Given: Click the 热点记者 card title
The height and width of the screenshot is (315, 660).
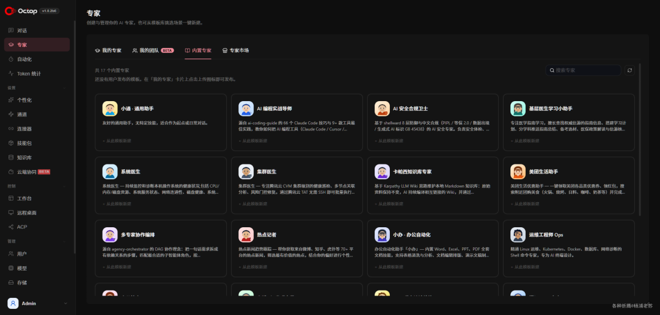Looking at the screenshot, I should coord(266,235).
